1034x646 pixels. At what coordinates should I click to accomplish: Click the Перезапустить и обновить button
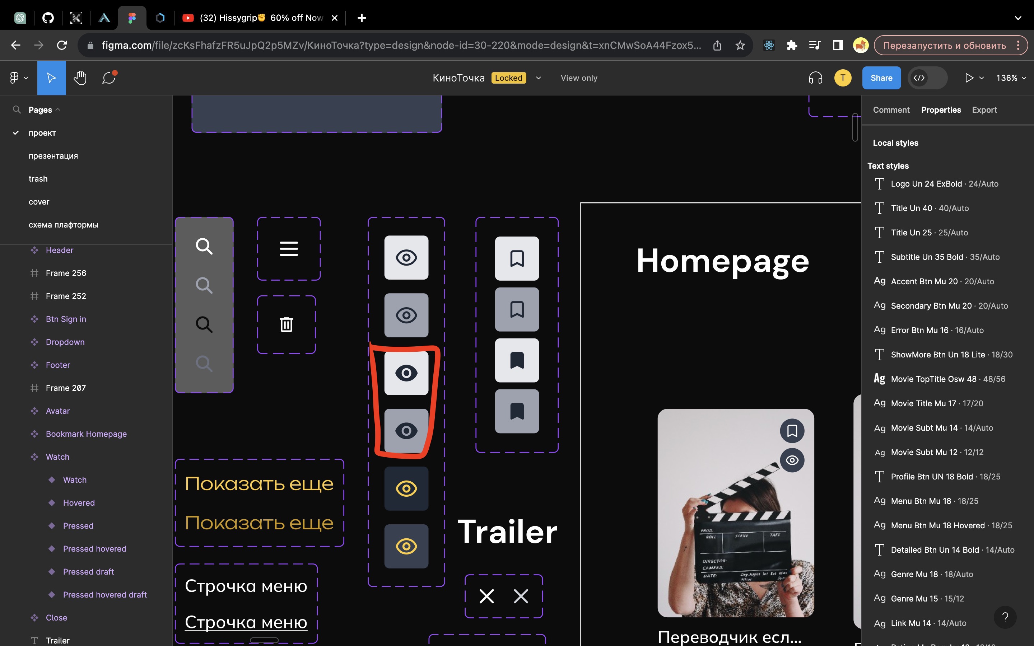point(944,45)
